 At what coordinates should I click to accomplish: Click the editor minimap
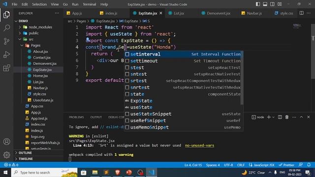[297, 26]
